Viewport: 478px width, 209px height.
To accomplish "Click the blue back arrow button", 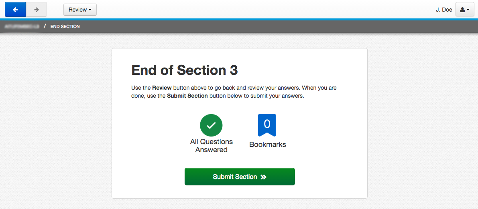I will coord(15,9).
